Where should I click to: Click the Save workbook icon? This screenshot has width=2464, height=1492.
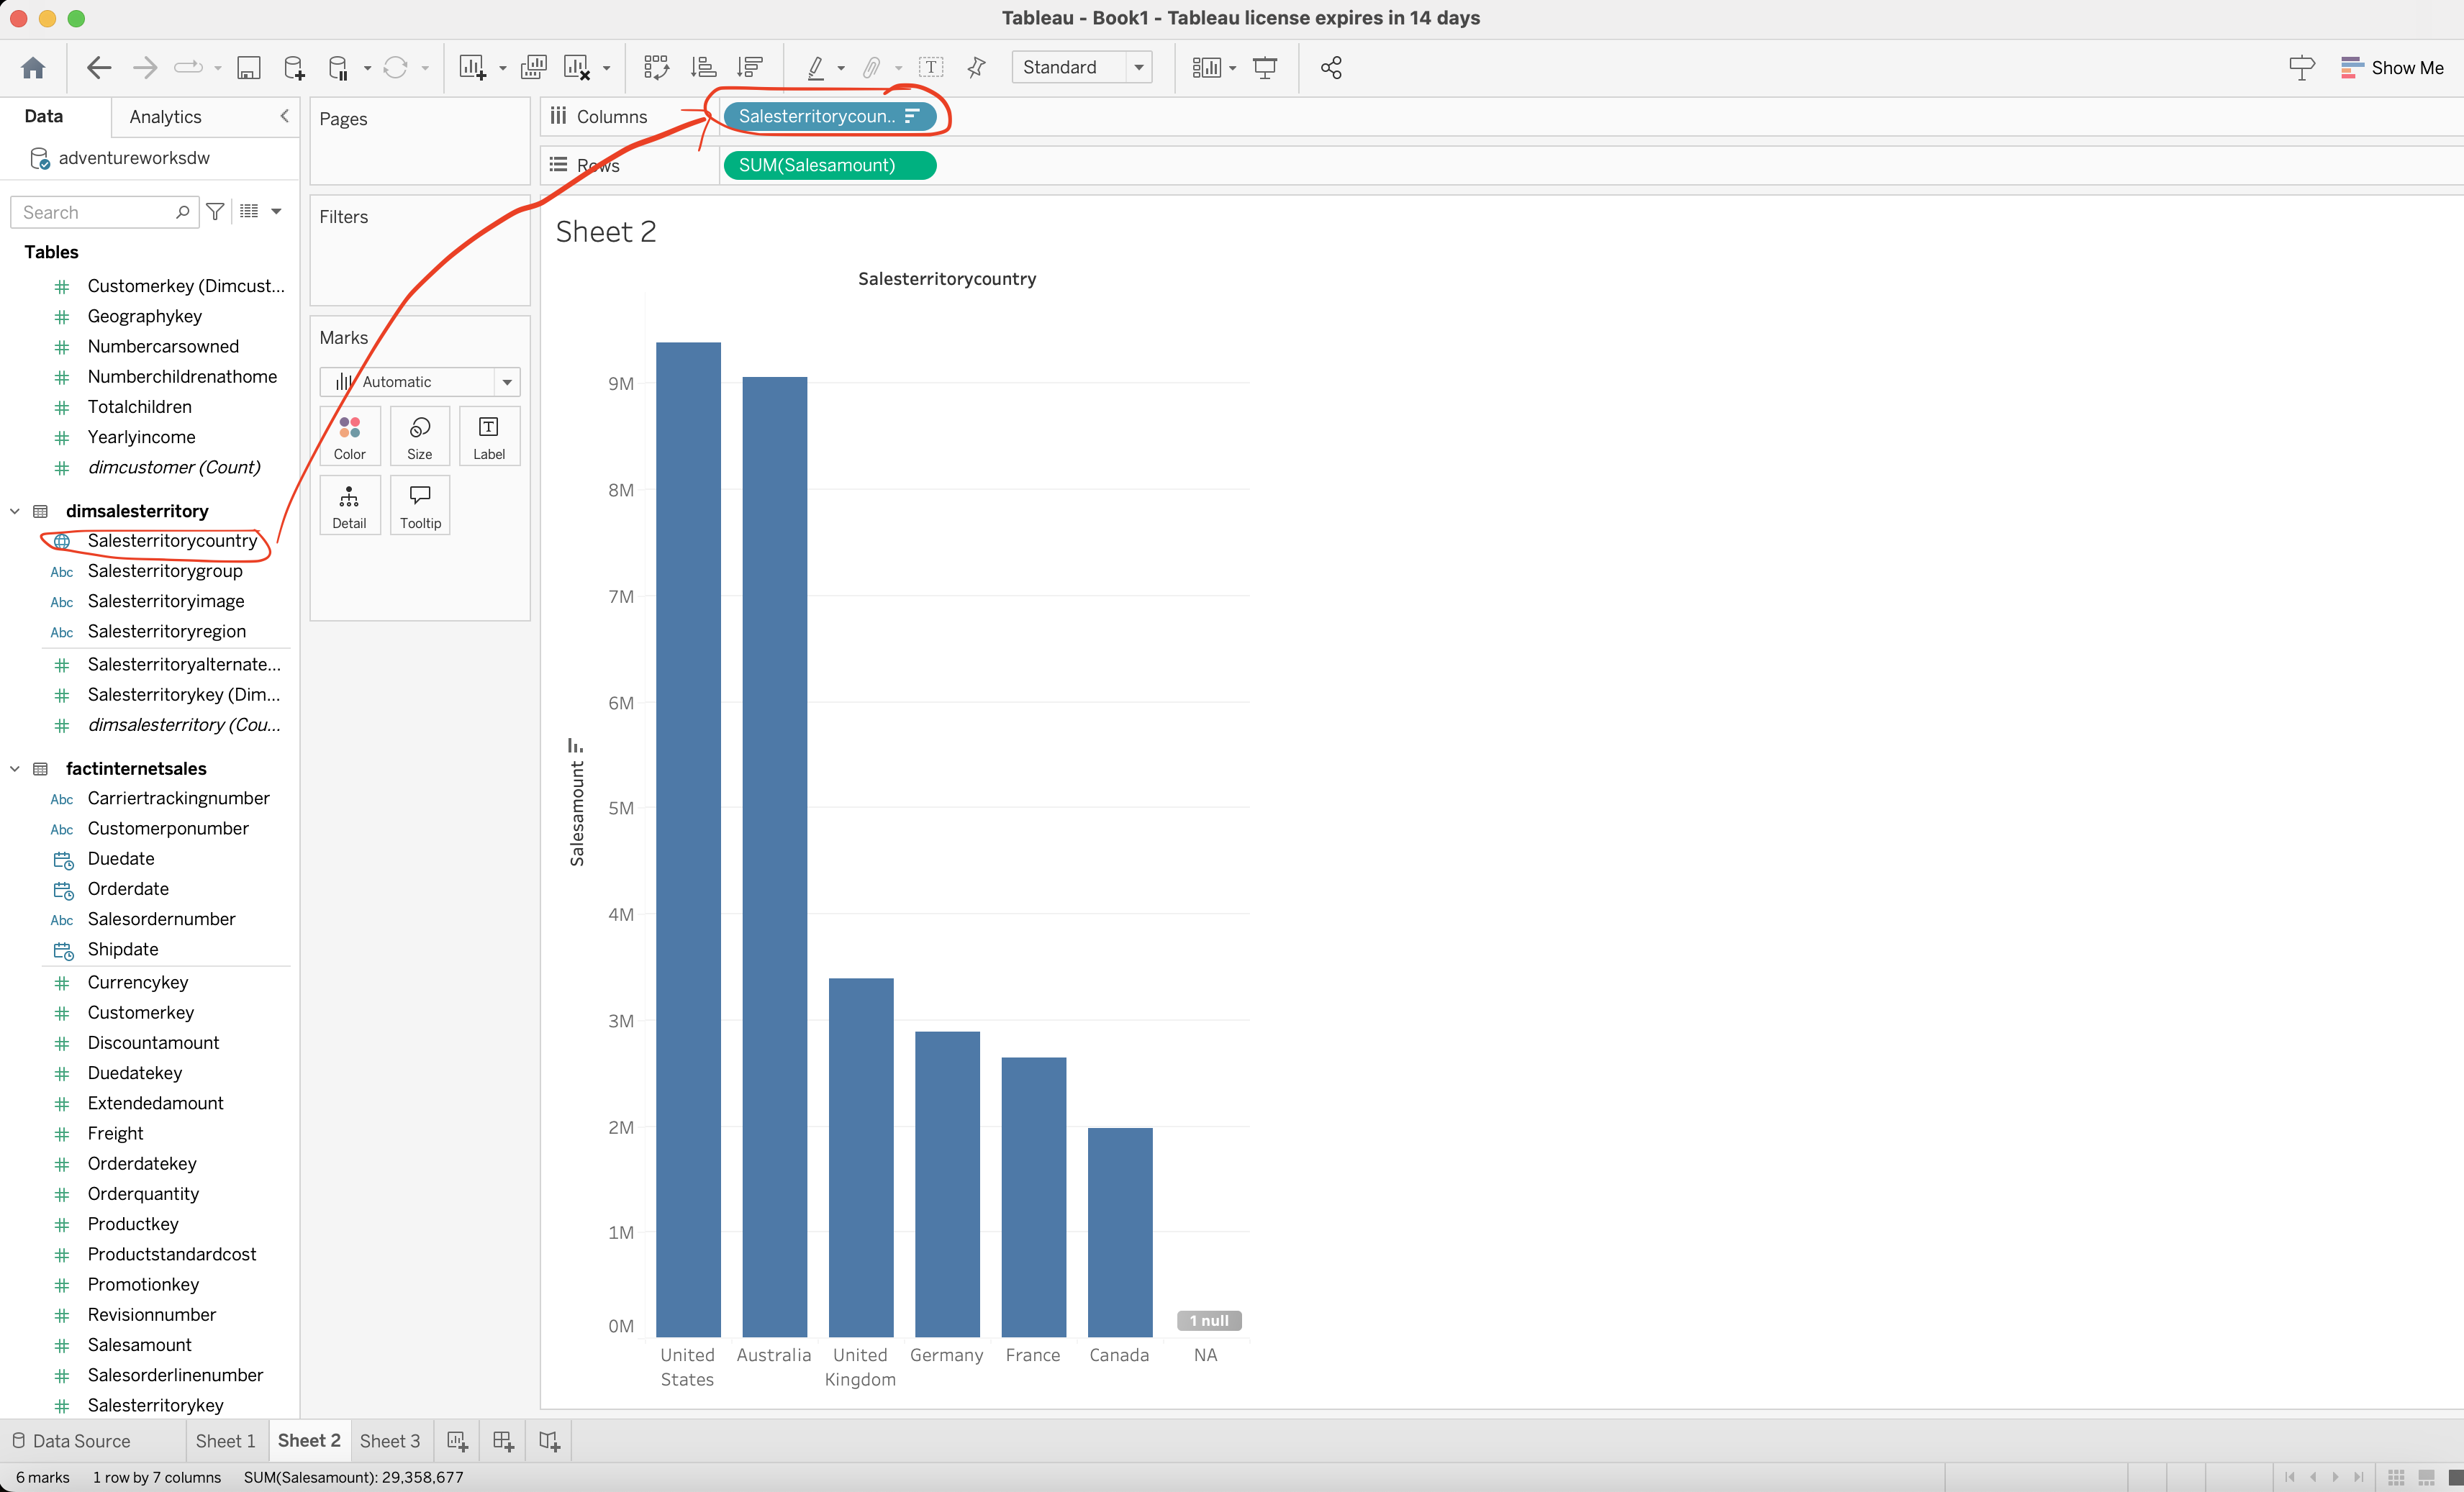tap(248, 67)
